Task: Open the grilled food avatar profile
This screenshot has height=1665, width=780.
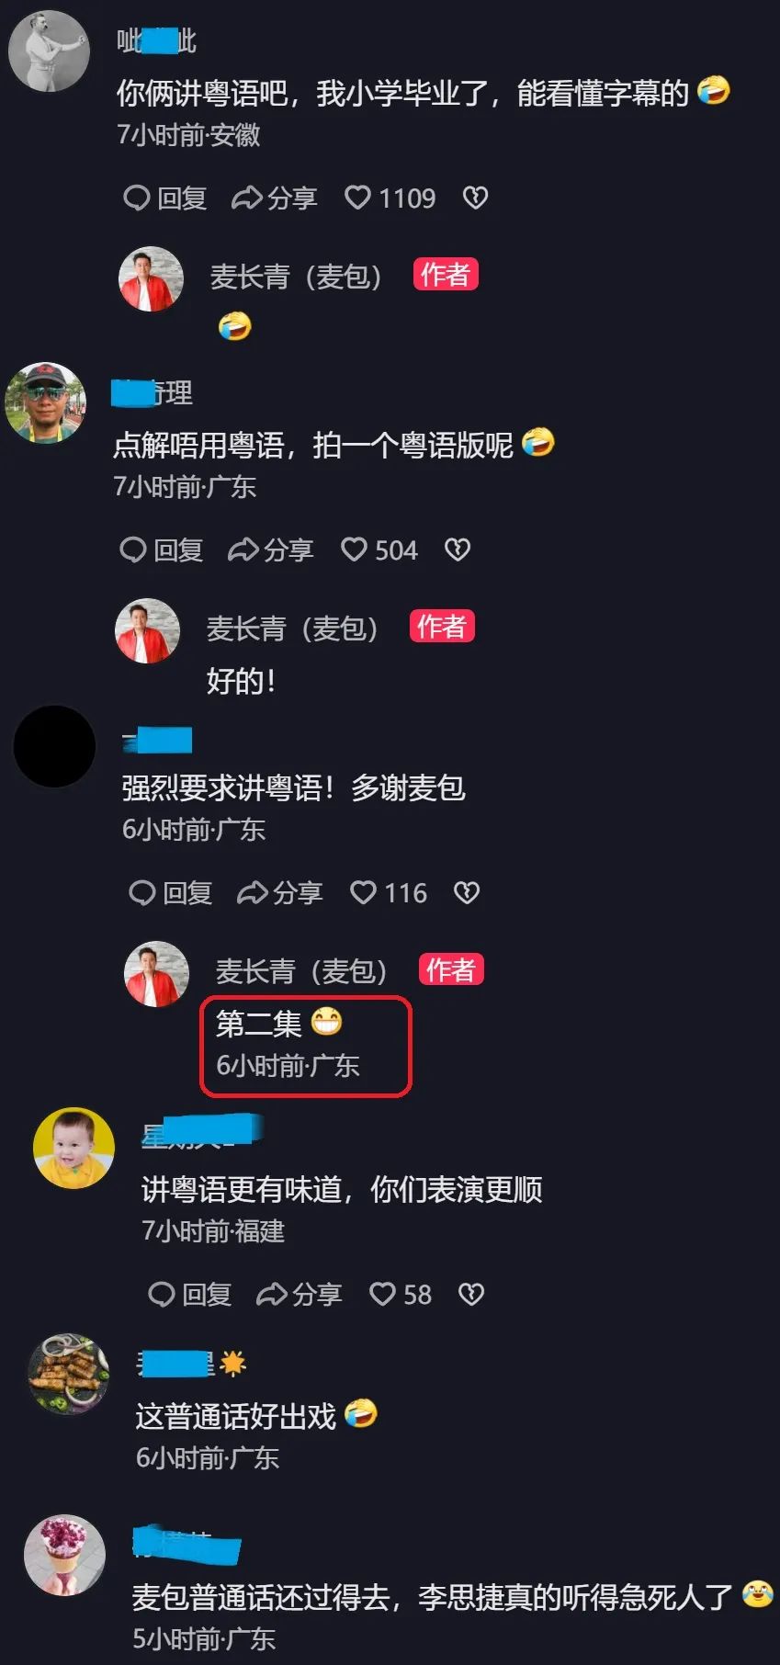Action: pos(70,1374)
